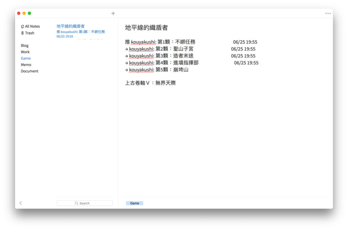Viewport: 348px width, 230px height.
Task: Minimize window using yellow button
Action: pos(24,13)
